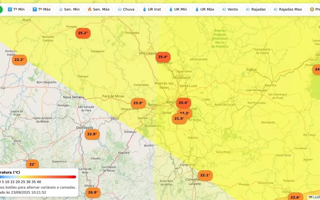
Task: Click the 22.1° marker near Conselheiro Lafaiete
Action: [205, 175]
